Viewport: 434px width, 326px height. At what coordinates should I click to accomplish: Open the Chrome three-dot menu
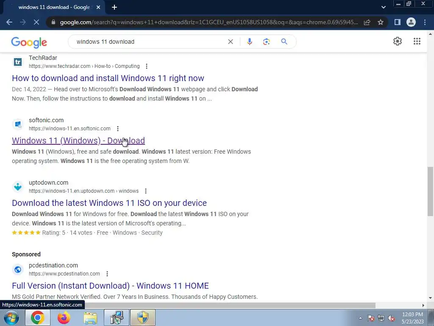(x=425, y=22)
